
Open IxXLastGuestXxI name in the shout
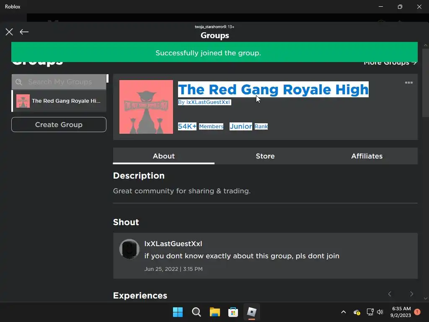173,244
